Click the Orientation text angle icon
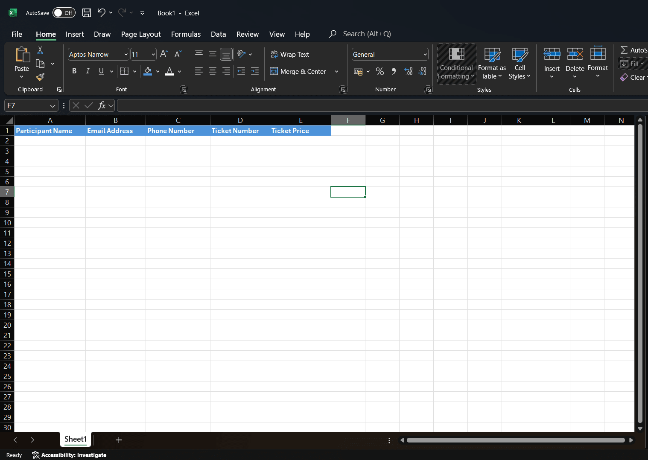Viewport: 648px width, 460px height. coord(241,54)
